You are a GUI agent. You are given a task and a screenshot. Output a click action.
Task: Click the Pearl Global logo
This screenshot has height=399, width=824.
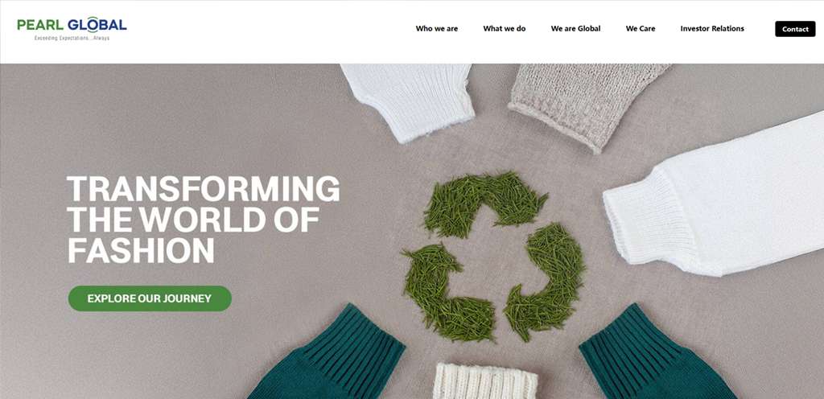tap(72, 28)
